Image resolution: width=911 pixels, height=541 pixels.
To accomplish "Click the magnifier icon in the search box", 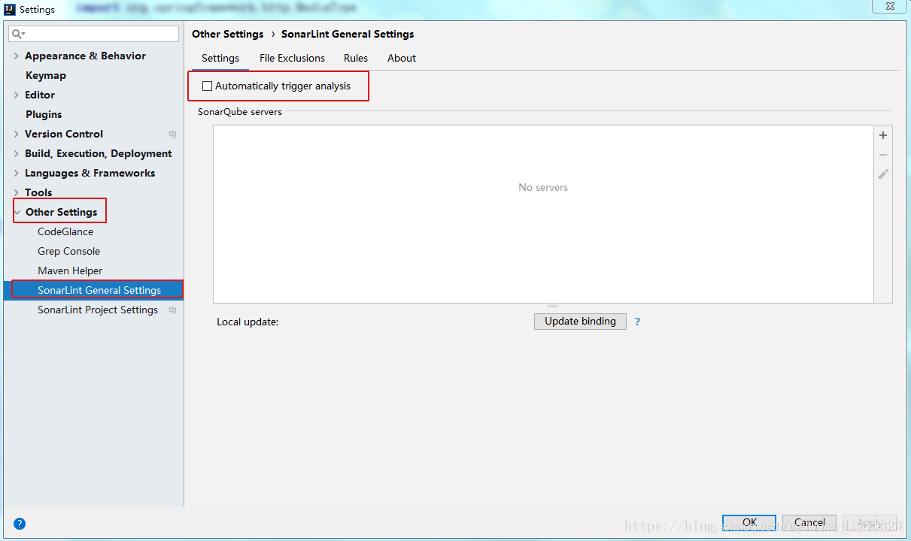I will point(18,34).
